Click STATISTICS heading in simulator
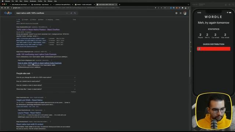The image size is (235, 132). tap(214, 29)
